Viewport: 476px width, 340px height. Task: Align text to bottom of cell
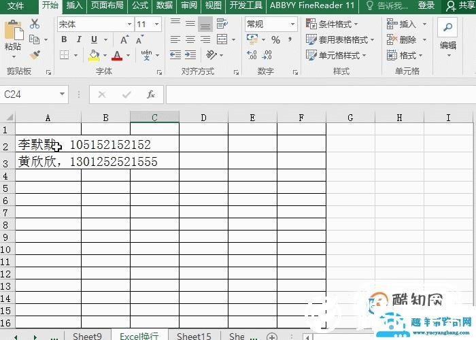(205, 24)
